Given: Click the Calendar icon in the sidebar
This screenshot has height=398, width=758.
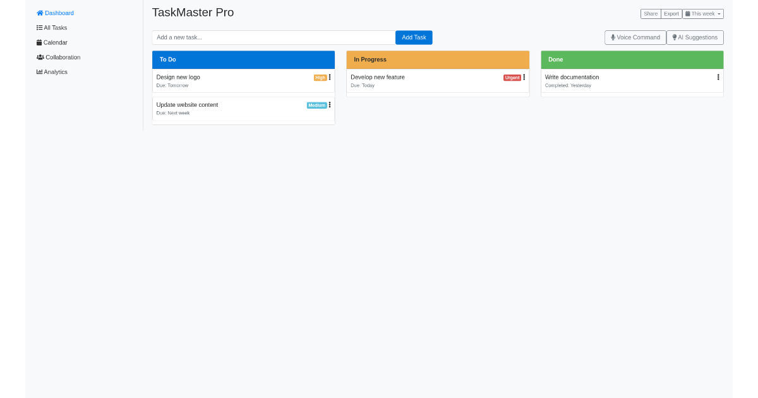Looking at the screenshot, I should point(39,42).
